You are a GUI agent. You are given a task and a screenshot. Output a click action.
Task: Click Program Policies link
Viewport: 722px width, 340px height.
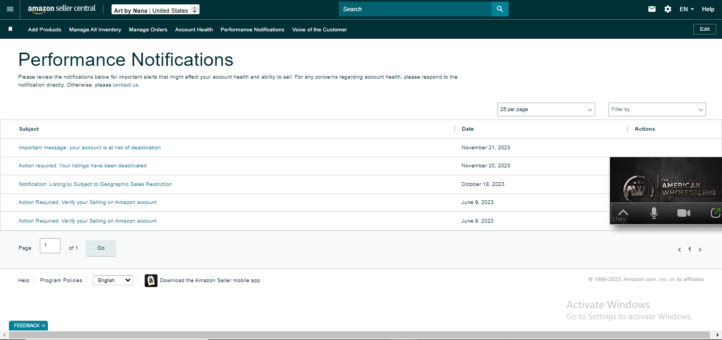click(x=61, y=280)
